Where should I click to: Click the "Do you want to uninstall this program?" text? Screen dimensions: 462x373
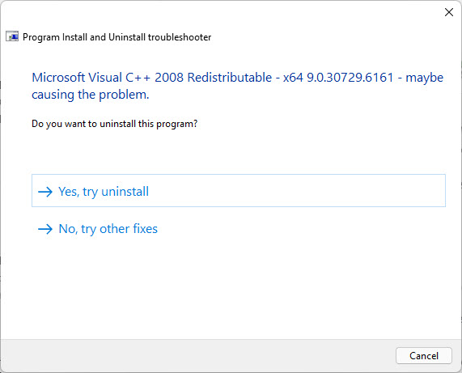[x=114, y=124]
